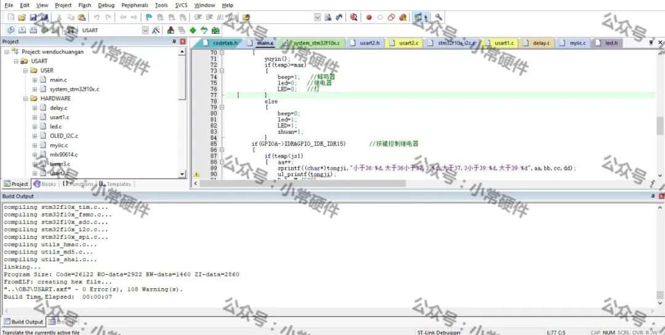
Task: Expand main.c in project tree
Action: click(34, 79)
